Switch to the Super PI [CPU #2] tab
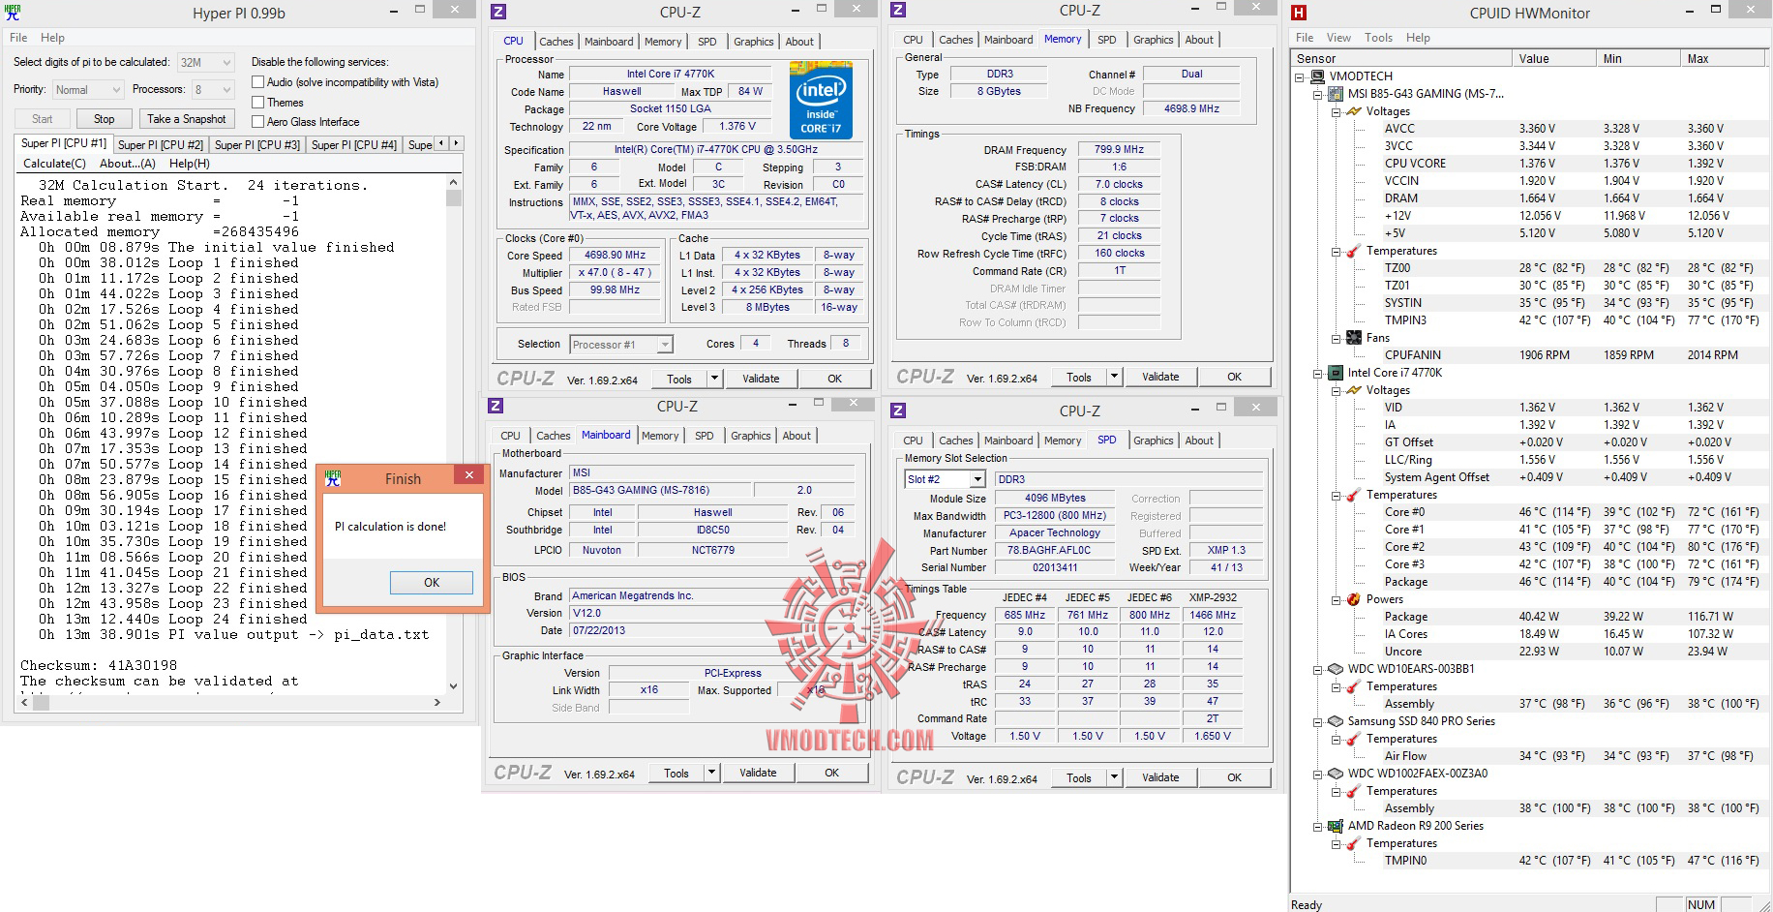 pos(161,145)
